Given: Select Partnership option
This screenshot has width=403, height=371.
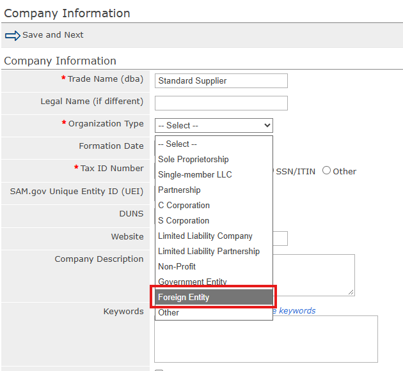Looking at the screenshot, I should click(x=214, y=190).
